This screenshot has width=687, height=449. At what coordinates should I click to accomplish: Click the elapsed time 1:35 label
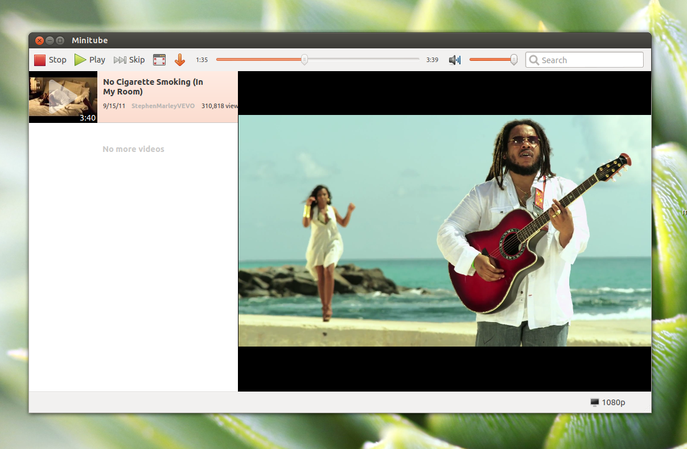click(x=202, y=60)
